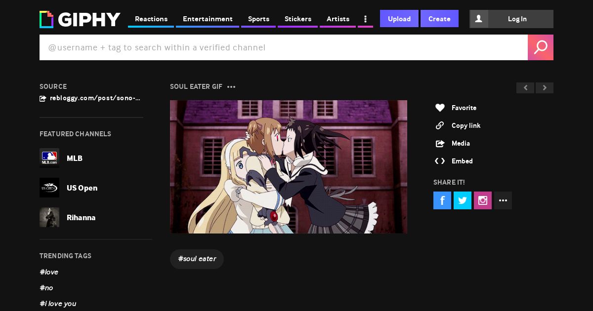The height and width of the screenshot is (311, 593).
Task: Open the US Open channel link
Action: (x=82, y=188)
